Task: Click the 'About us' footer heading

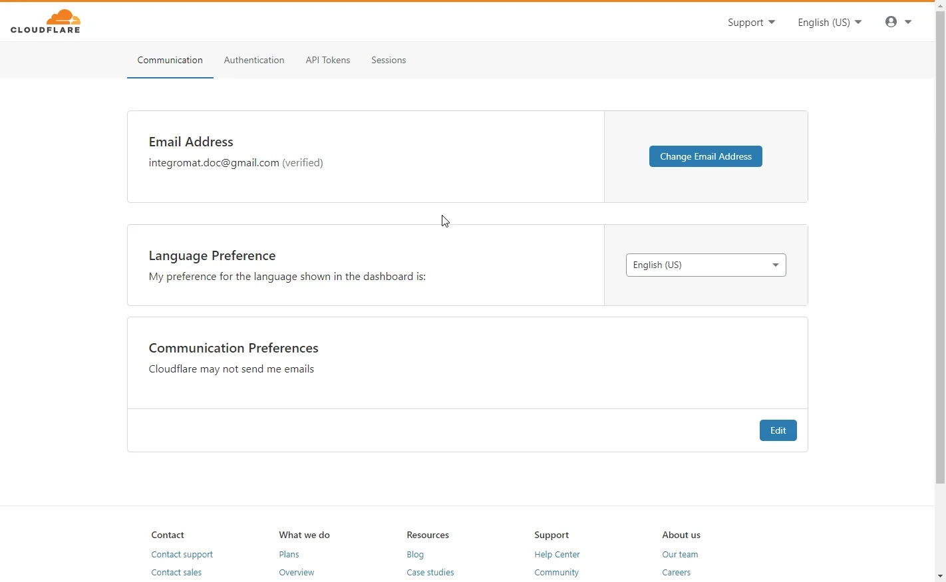Action: point(681,535)
